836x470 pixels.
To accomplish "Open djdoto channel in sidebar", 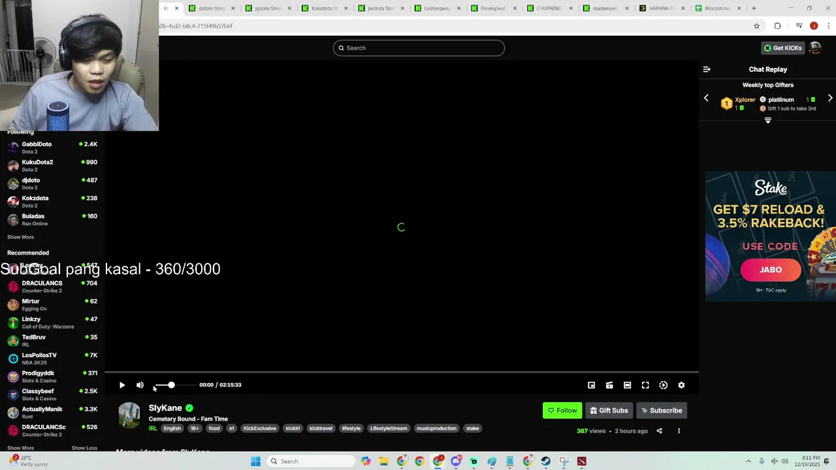I will click(x=52, y=183).
